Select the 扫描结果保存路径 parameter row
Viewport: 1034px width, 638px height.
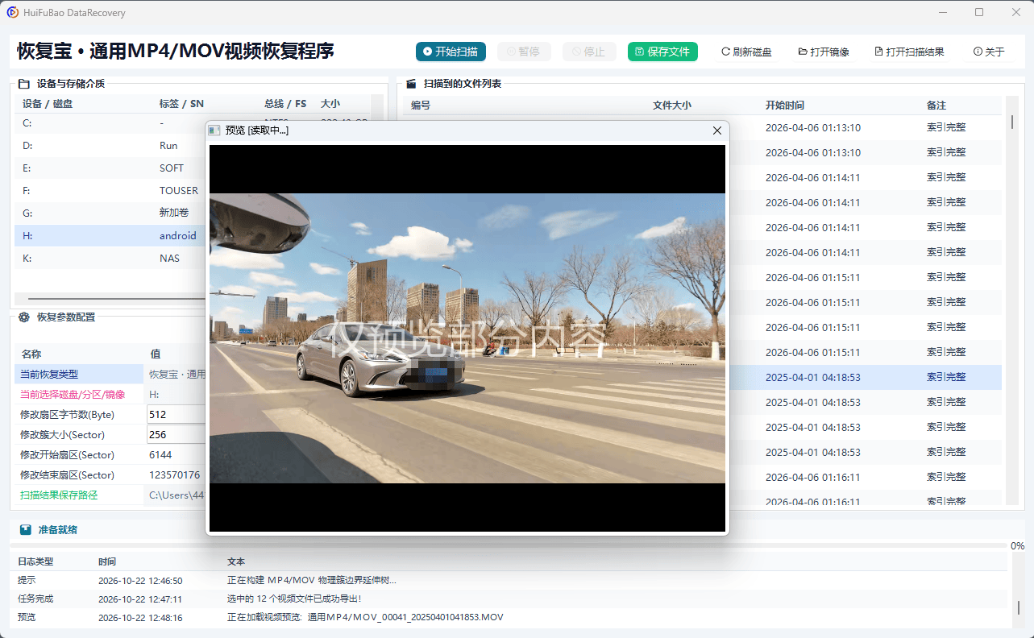point(111,495)
